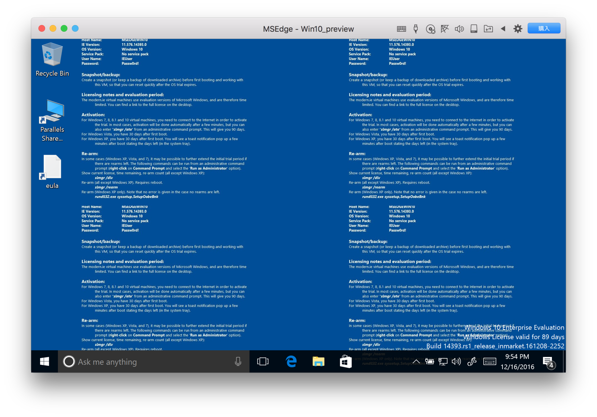The height and width of the screenshot is (417, 597).
Task: Click the 'MSEdge - Win10_preview' window title
Action: click(x=308, y=29)
